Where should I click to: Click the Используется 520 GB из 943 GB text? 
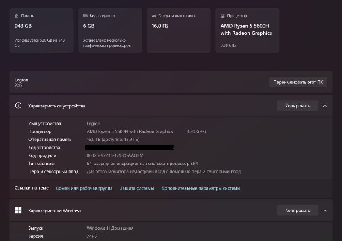click(x=39, y=43)
